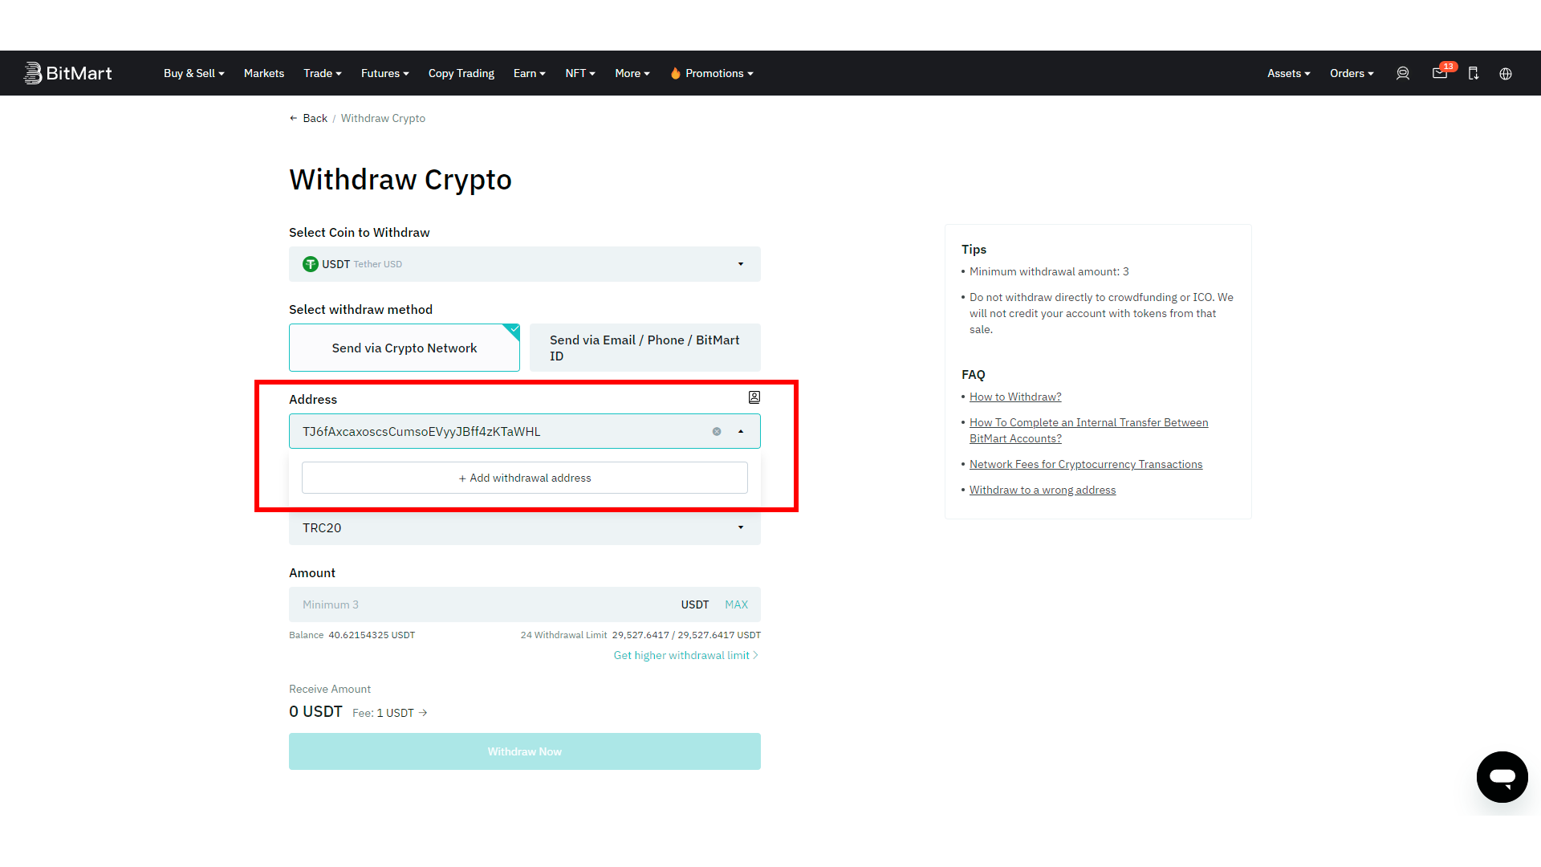
Task: Open the notifications mail icon
Action: pyautogui.click(x=1440, y=73)
